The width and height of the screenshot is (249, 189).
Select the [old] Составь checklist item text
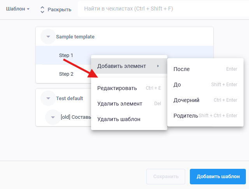click(75, 117)
